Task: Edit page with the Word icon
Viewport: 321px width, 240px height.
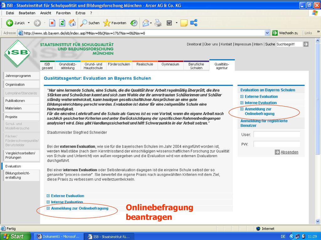Action: click(x=169, y=23)
